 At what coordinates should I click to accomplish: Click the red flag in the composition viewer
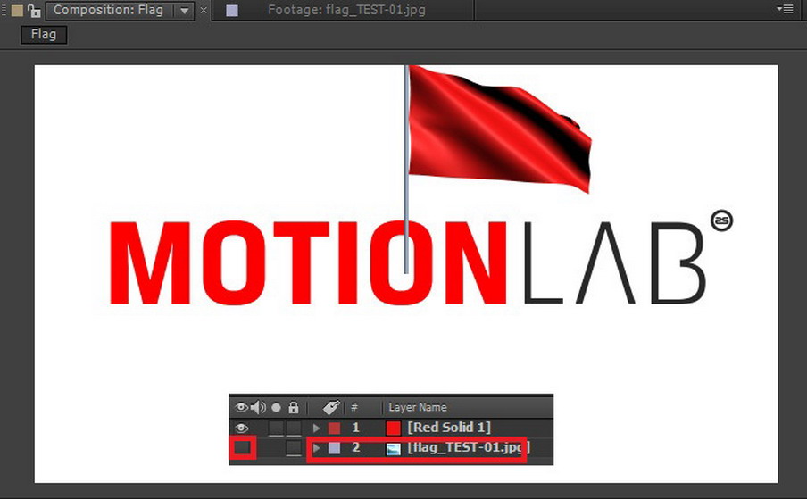pos(498,129)
